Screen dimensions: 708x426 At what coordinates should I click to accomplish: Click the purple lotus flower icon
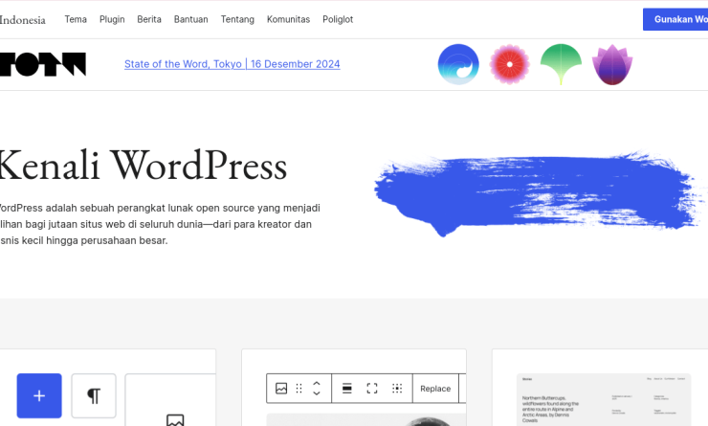click(612, 64)
